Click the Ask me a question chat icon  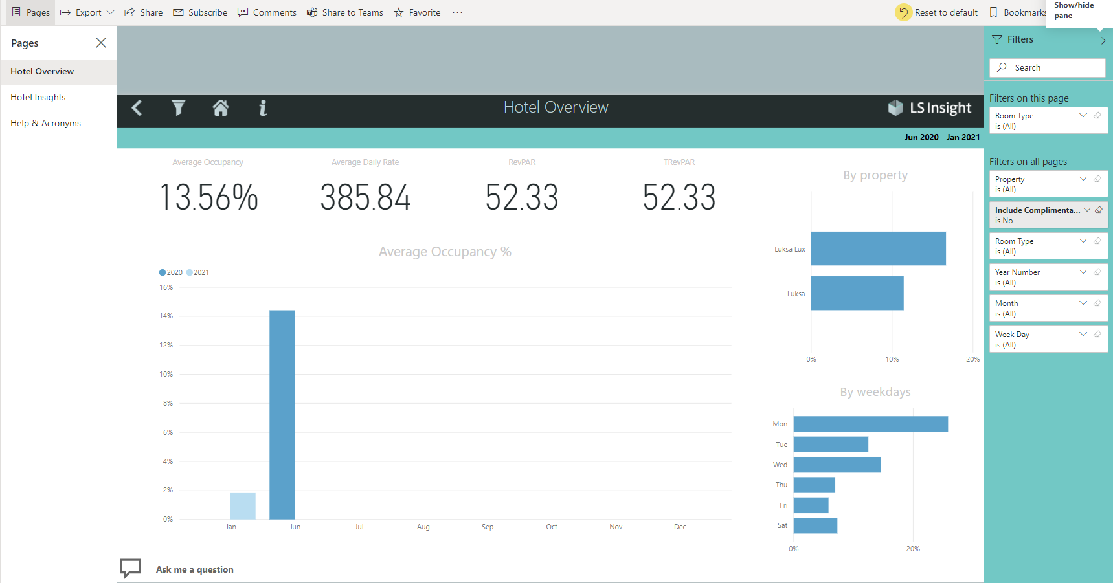pos(131,568)
